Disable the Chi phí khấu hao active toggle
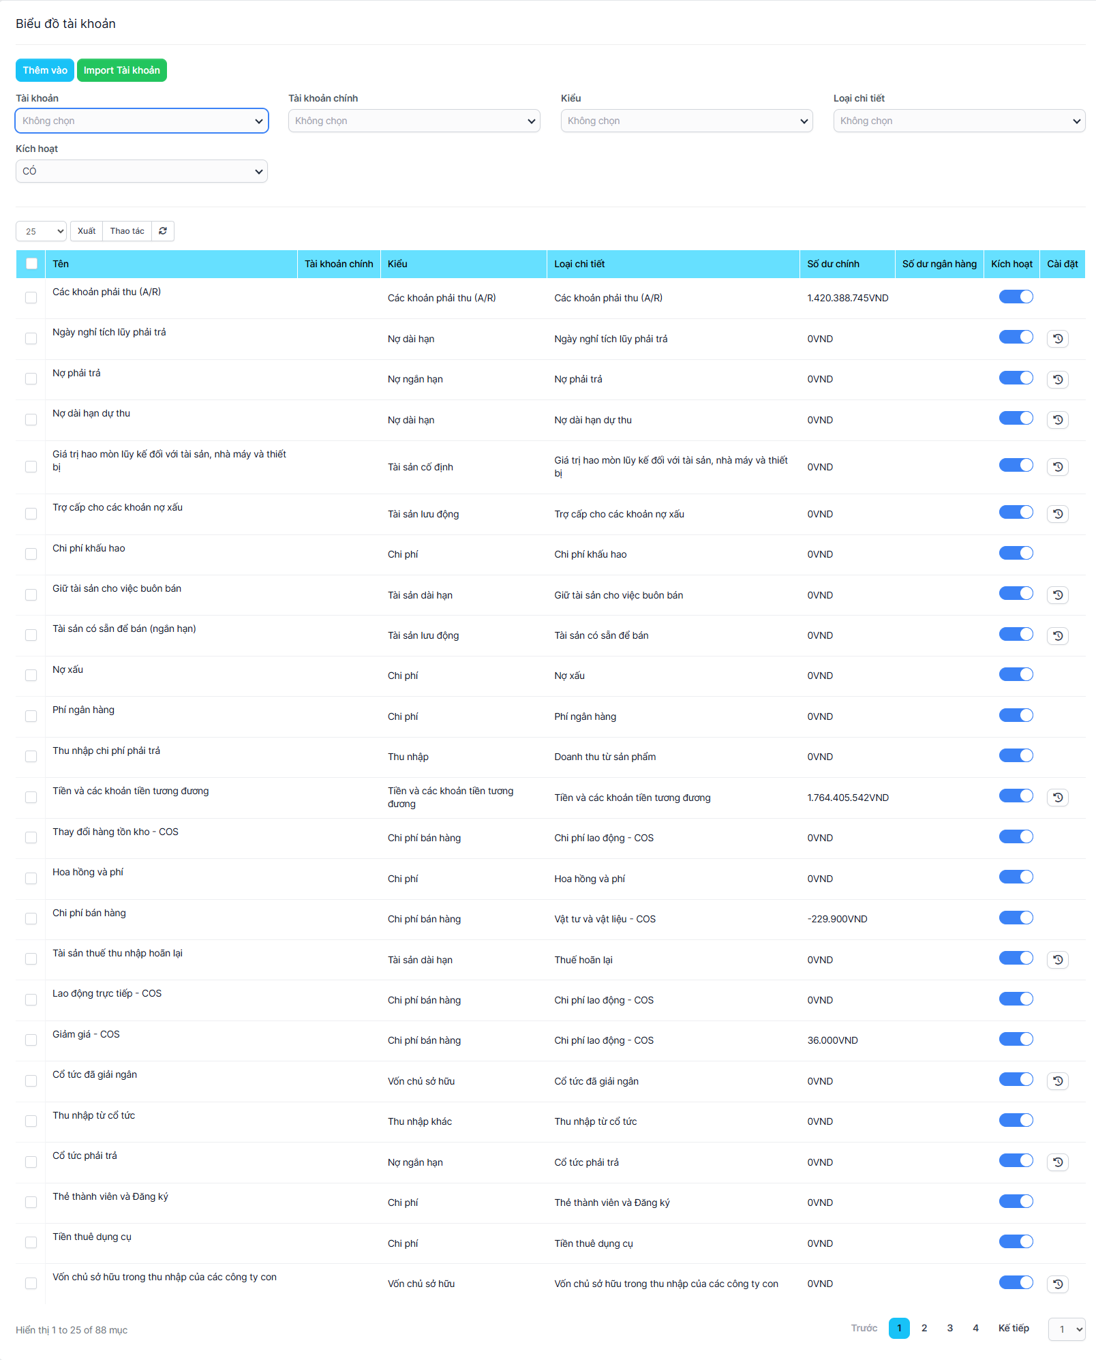 (1016, 554)
